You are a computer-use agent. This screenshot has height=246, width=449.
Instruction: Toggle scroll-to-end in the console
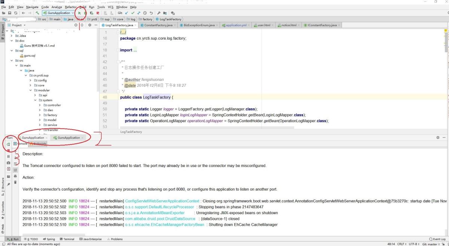pyautogui.click(x=15, y=170)
